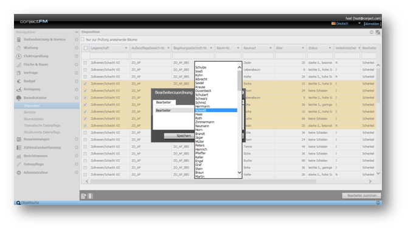
Task: Toggle the select-all checkbox in table header
Action: (86, 48)
